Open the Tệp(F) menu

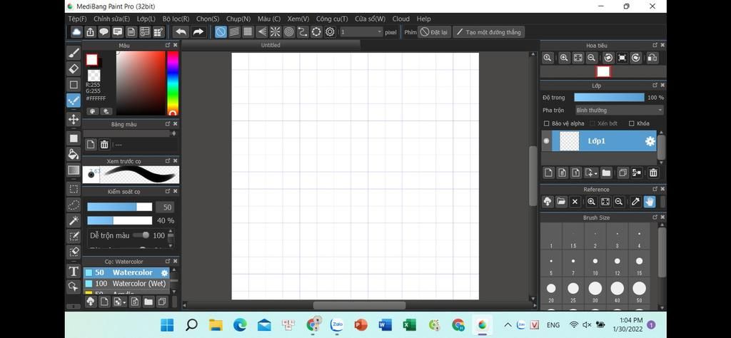pyautogui.click(x=77, y=19)
